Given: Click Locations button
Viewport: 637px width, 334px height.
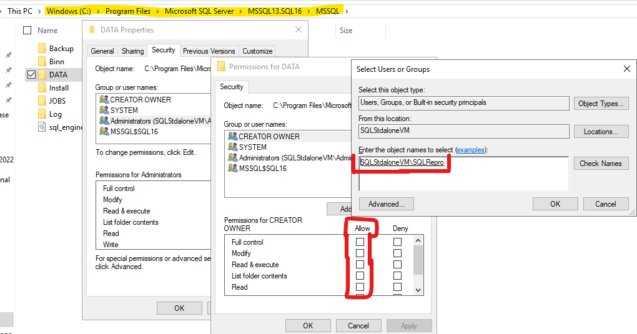Looking at the screenshot, I should pos(601,132).
